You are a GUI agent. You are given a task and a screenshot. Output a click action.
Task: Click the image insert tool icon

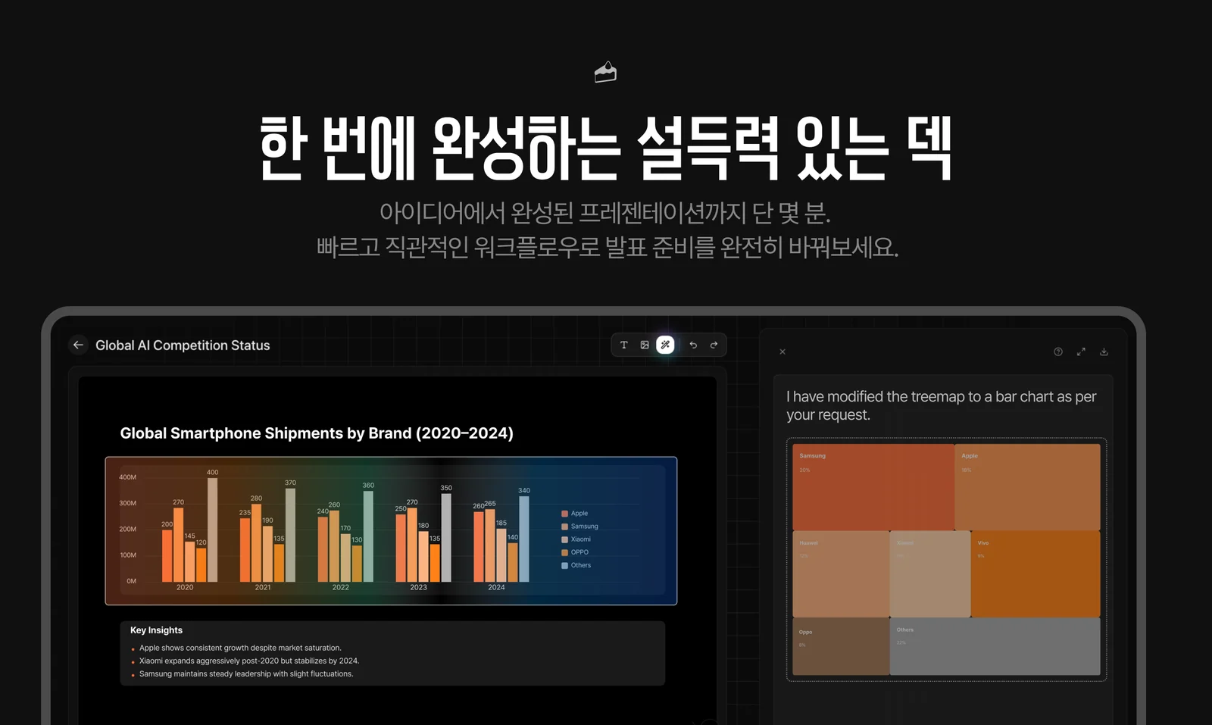point(645,345)
